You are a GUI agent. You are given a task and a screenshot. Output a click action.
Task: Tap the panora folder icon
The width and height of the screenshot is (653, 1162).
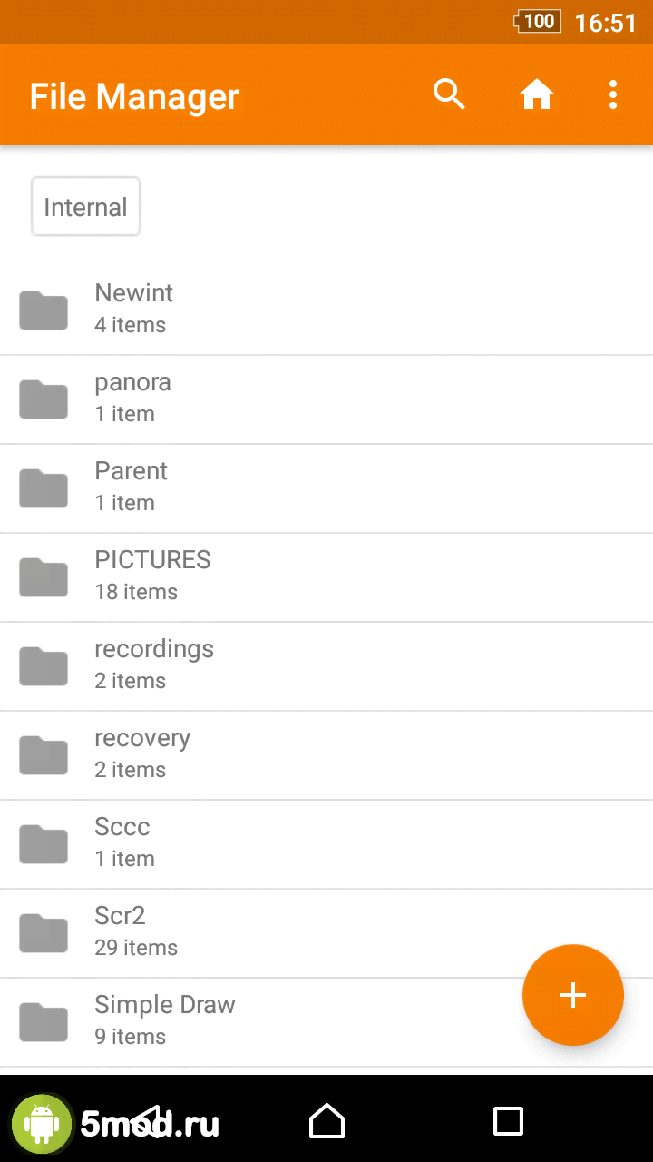coord(44,399)
